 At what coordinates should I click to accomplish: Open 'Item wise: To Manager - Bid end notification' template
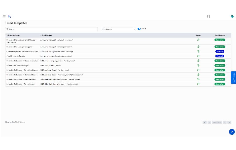[x=22, y=70]
